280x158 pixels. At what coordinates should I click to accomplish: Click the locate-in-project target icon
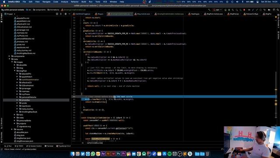click(x=57, y=14)
